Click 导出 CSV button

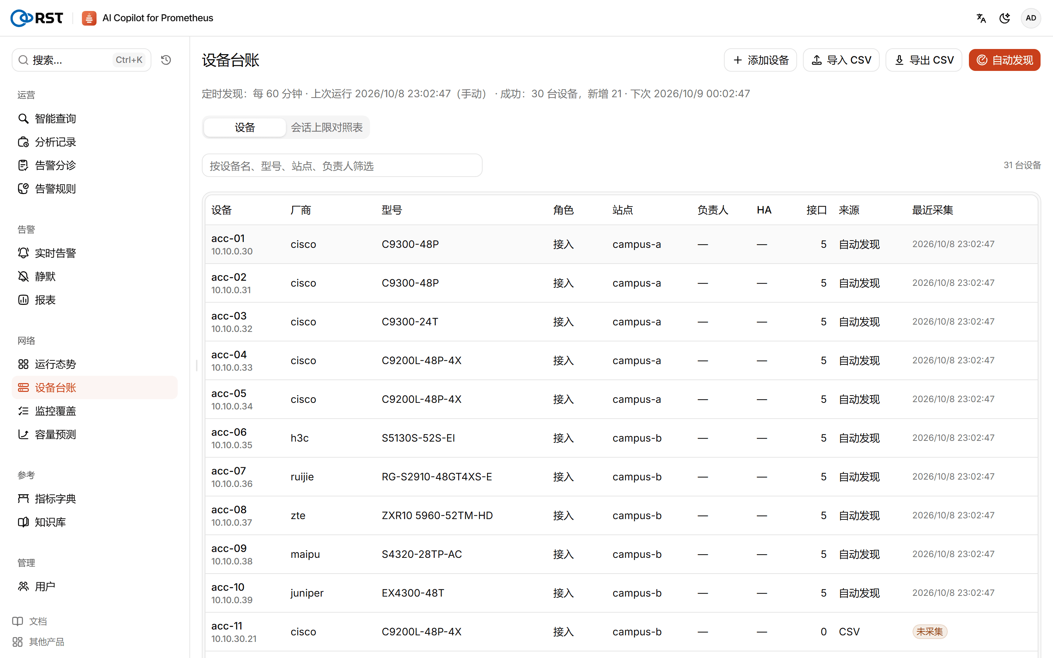pos(924,60)
